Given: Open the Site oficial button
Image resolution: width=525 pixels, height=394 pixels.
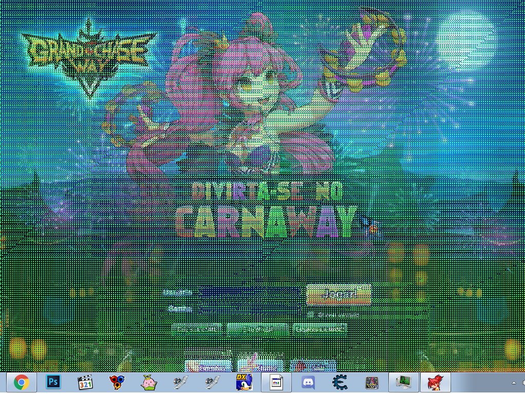Looking at the screenshot, I should [257, 329].
